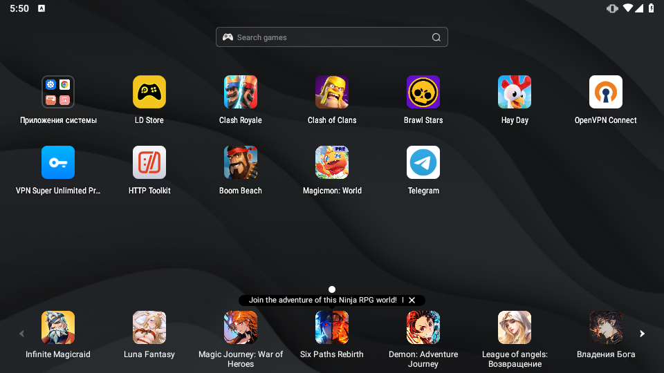The image size is (664, 373).
Task: Click the magnifier search button
Action: point(436,37)
